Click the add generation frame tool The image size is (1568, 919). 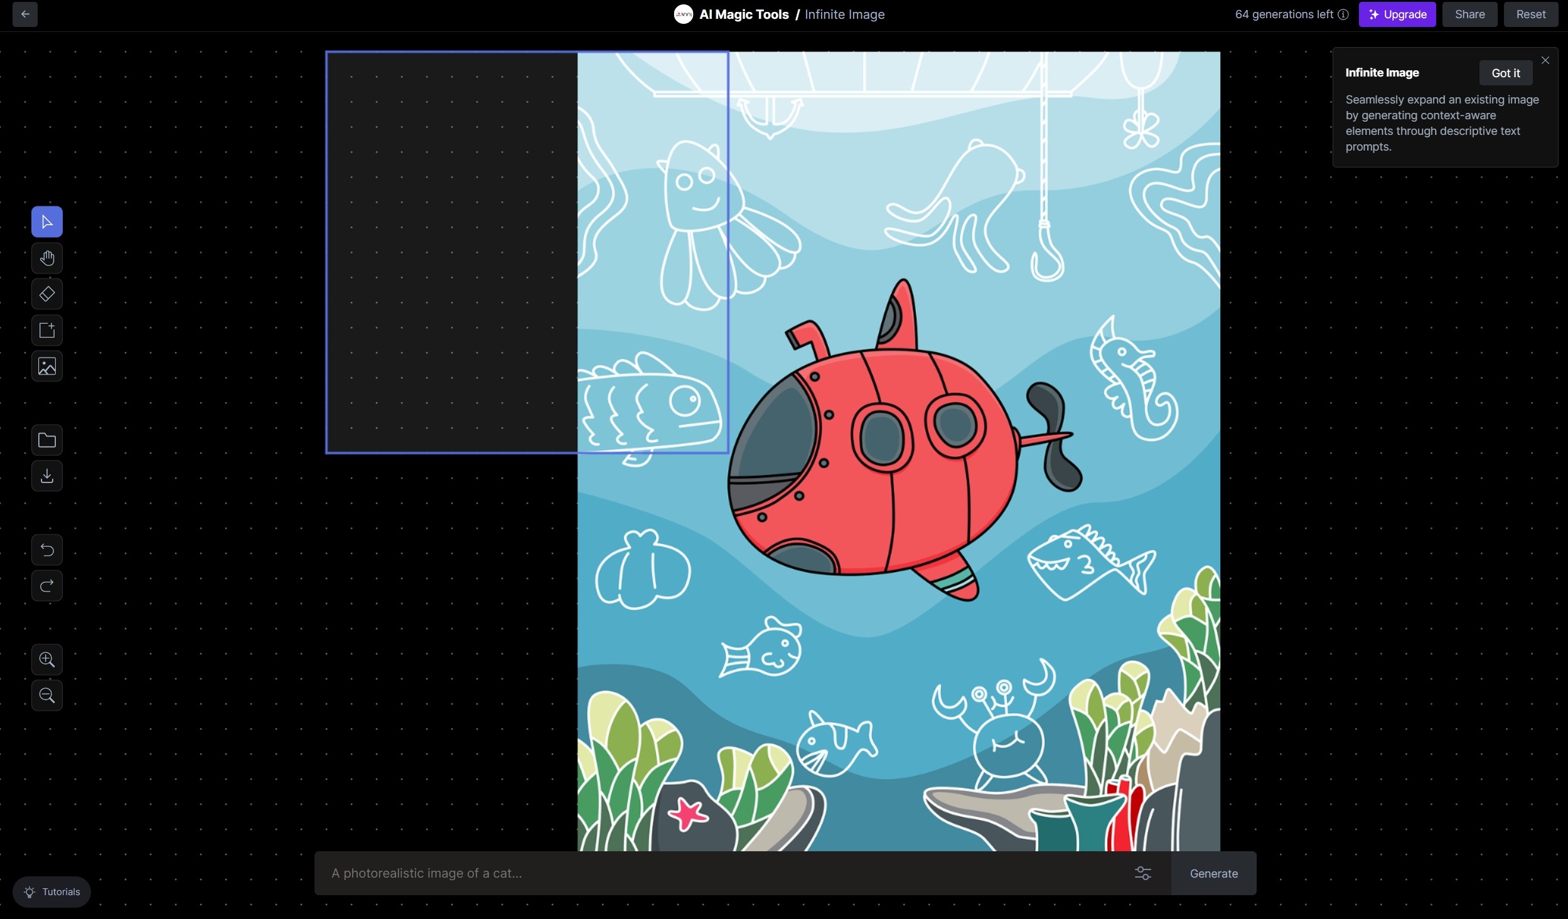pyautogui.click(x=47, y=331)
